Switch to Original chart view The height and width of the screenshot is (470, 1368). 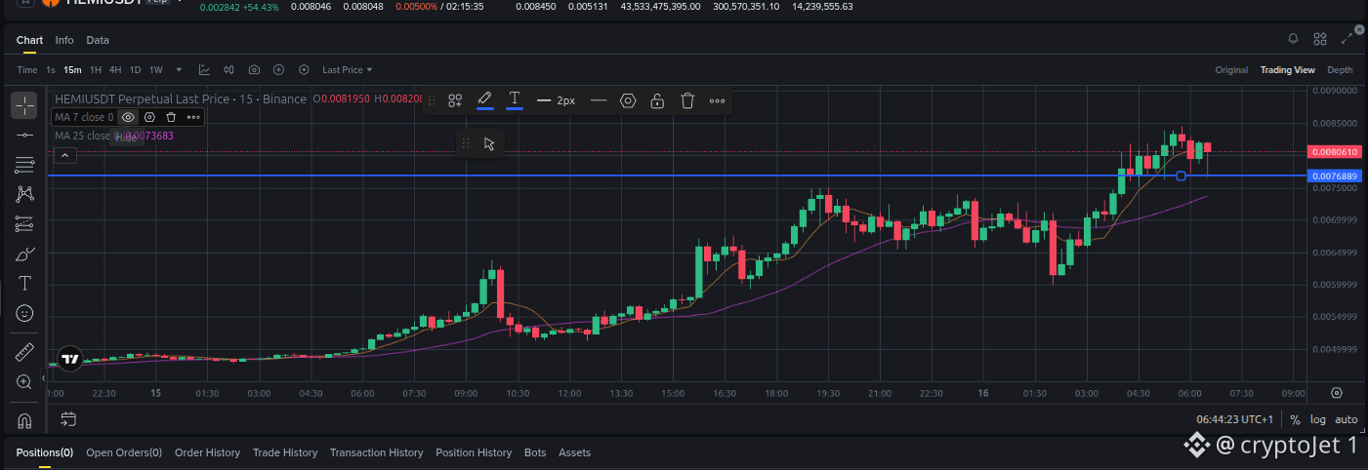click(1231, 70)
